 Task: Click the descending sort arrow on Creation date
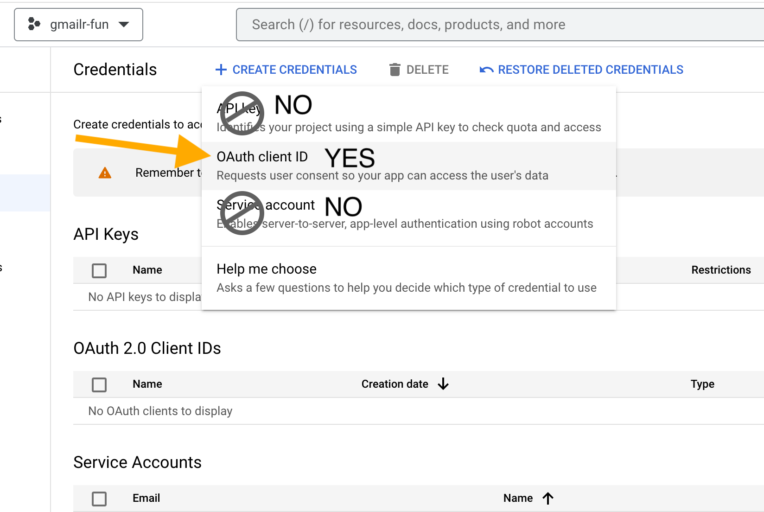click(444, 384)
